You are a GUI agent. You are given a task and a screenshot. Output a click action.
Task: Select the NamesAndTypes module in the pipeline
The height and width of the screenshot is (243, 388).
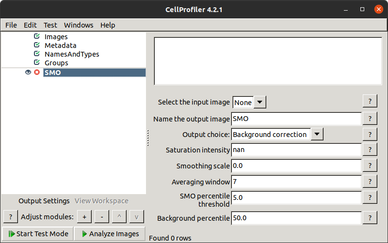tap(72, 54)
